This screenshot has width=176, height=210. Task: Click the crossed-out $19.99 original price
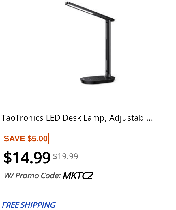tap(65, 156)
